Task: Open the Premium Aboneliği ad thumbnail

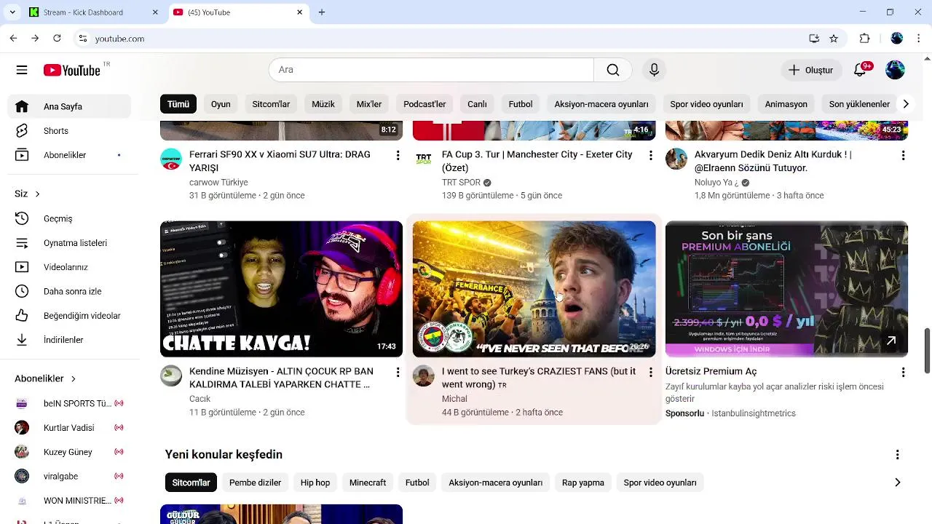Action: [786, 289]
